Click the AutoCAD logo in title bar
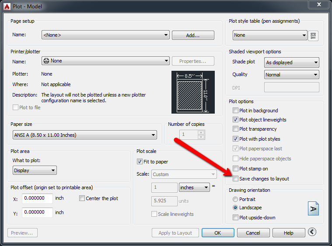This screenshot has width=332, height=246. [x=7, y=7]
